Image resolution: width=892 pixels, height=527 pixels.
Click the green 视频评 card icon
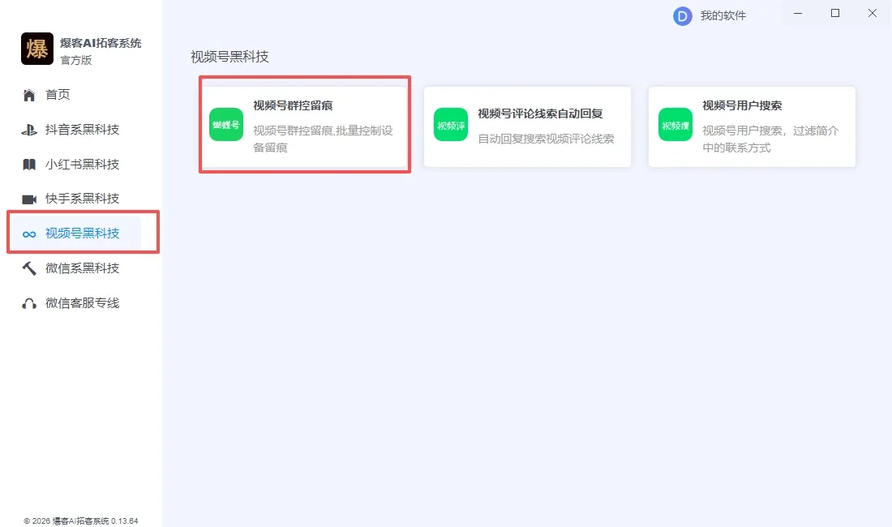point(451,125)
